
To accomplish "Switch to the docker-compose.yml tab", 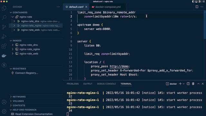I will [x=108, y=7].
